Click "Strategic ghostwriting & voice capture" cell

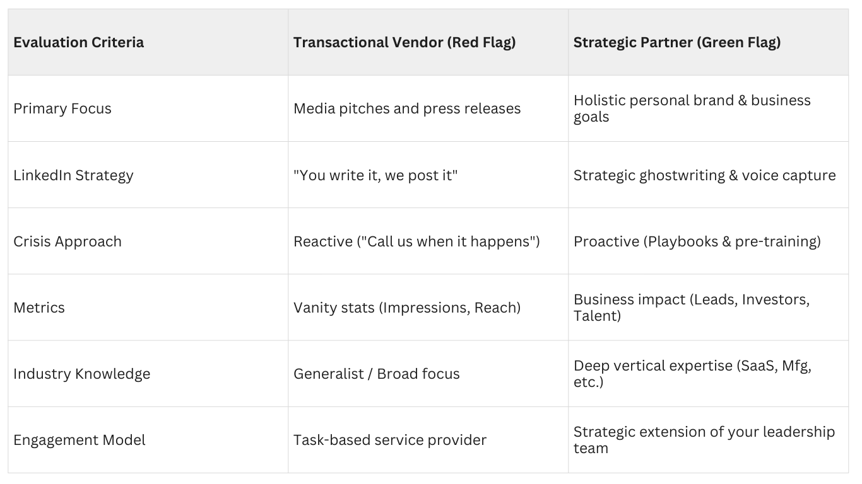click(x=704, y=175)
